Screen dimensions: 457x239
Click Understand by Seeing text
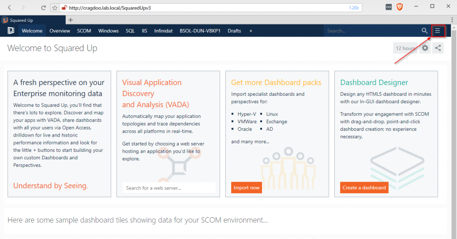tap(51, 186)
